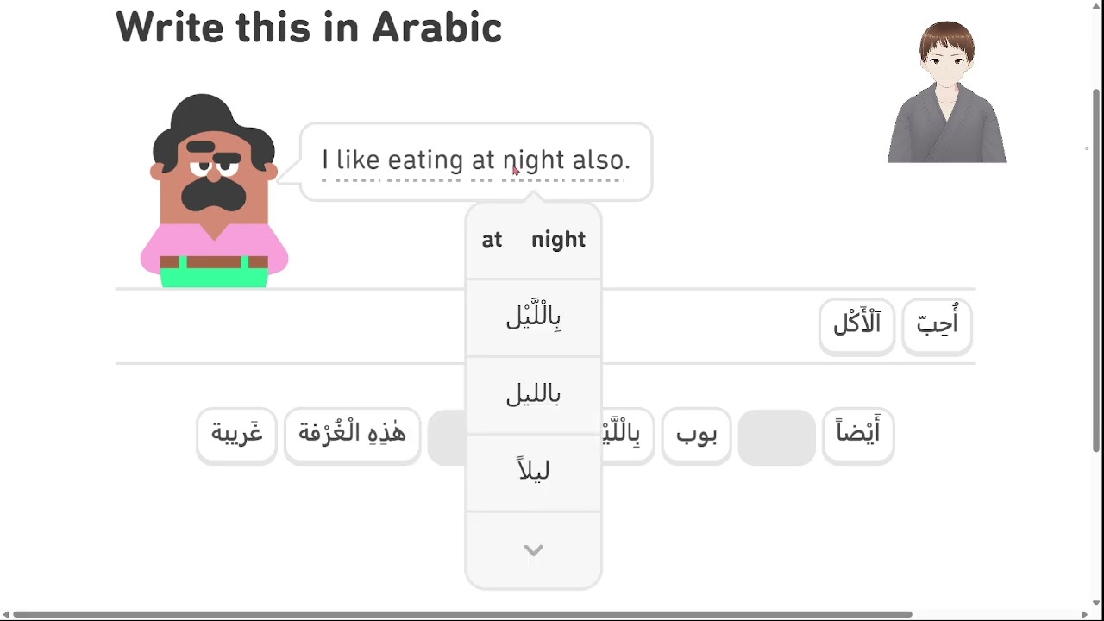Click the mustached character illustration

pyautogui.click(x=214, y=190)
